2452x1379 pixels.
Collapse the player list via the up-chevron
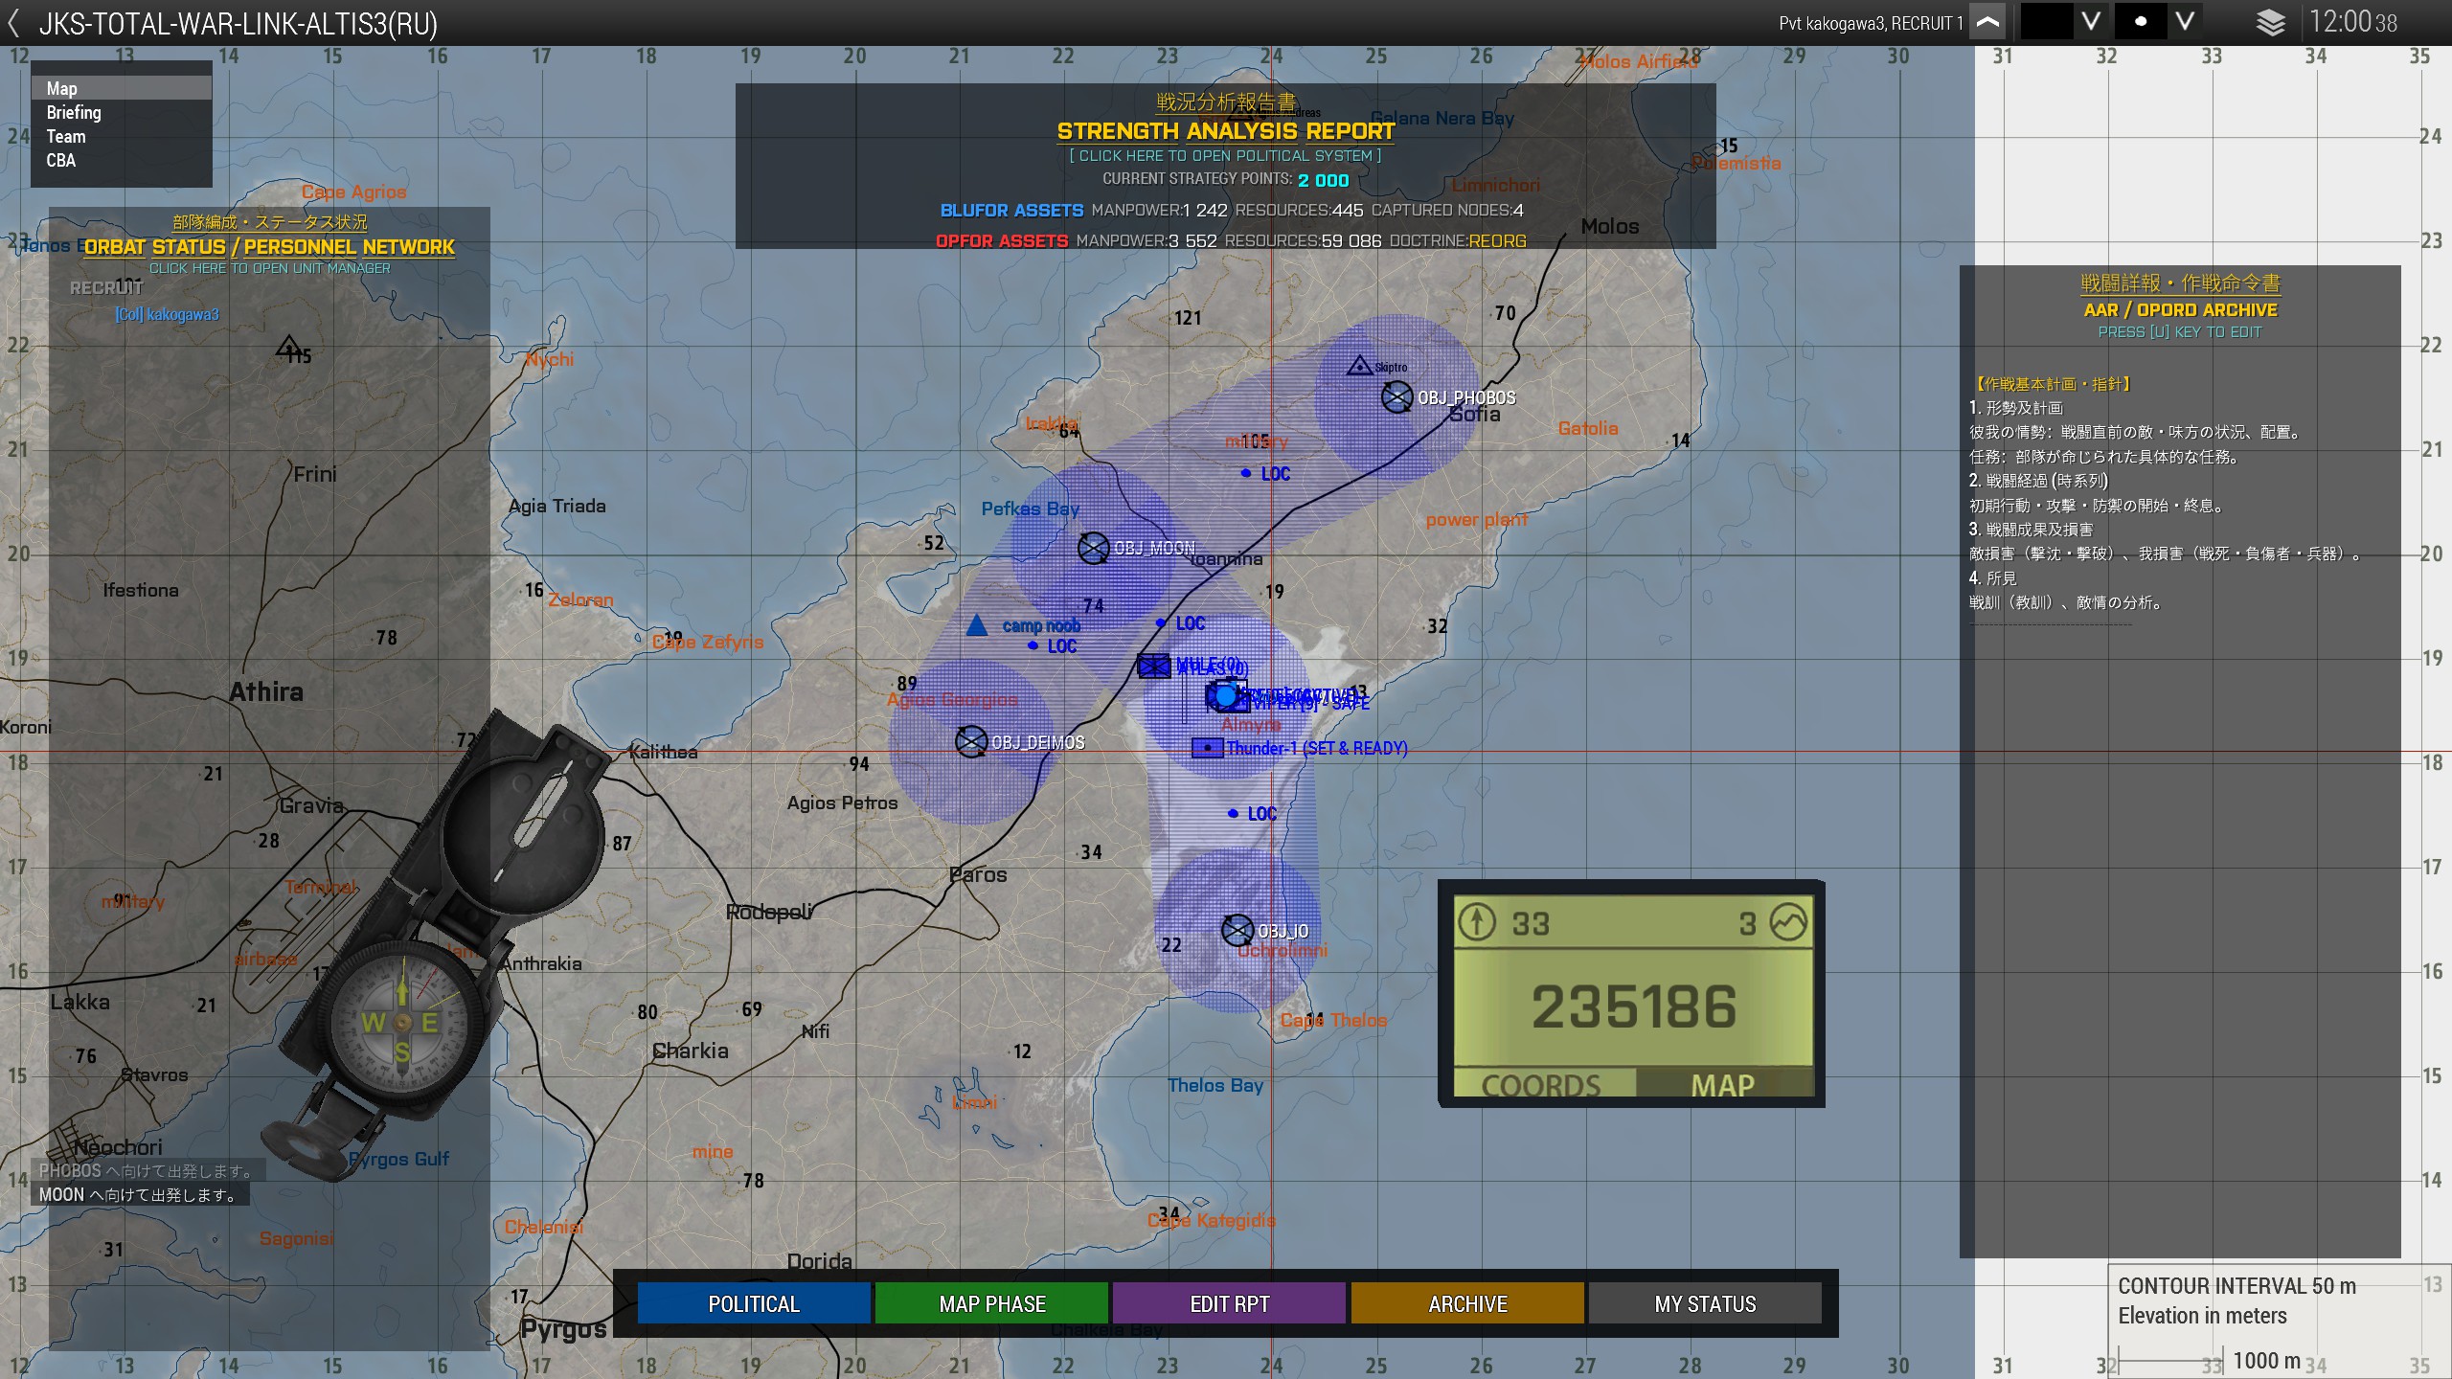click(x=1987, y=22)
